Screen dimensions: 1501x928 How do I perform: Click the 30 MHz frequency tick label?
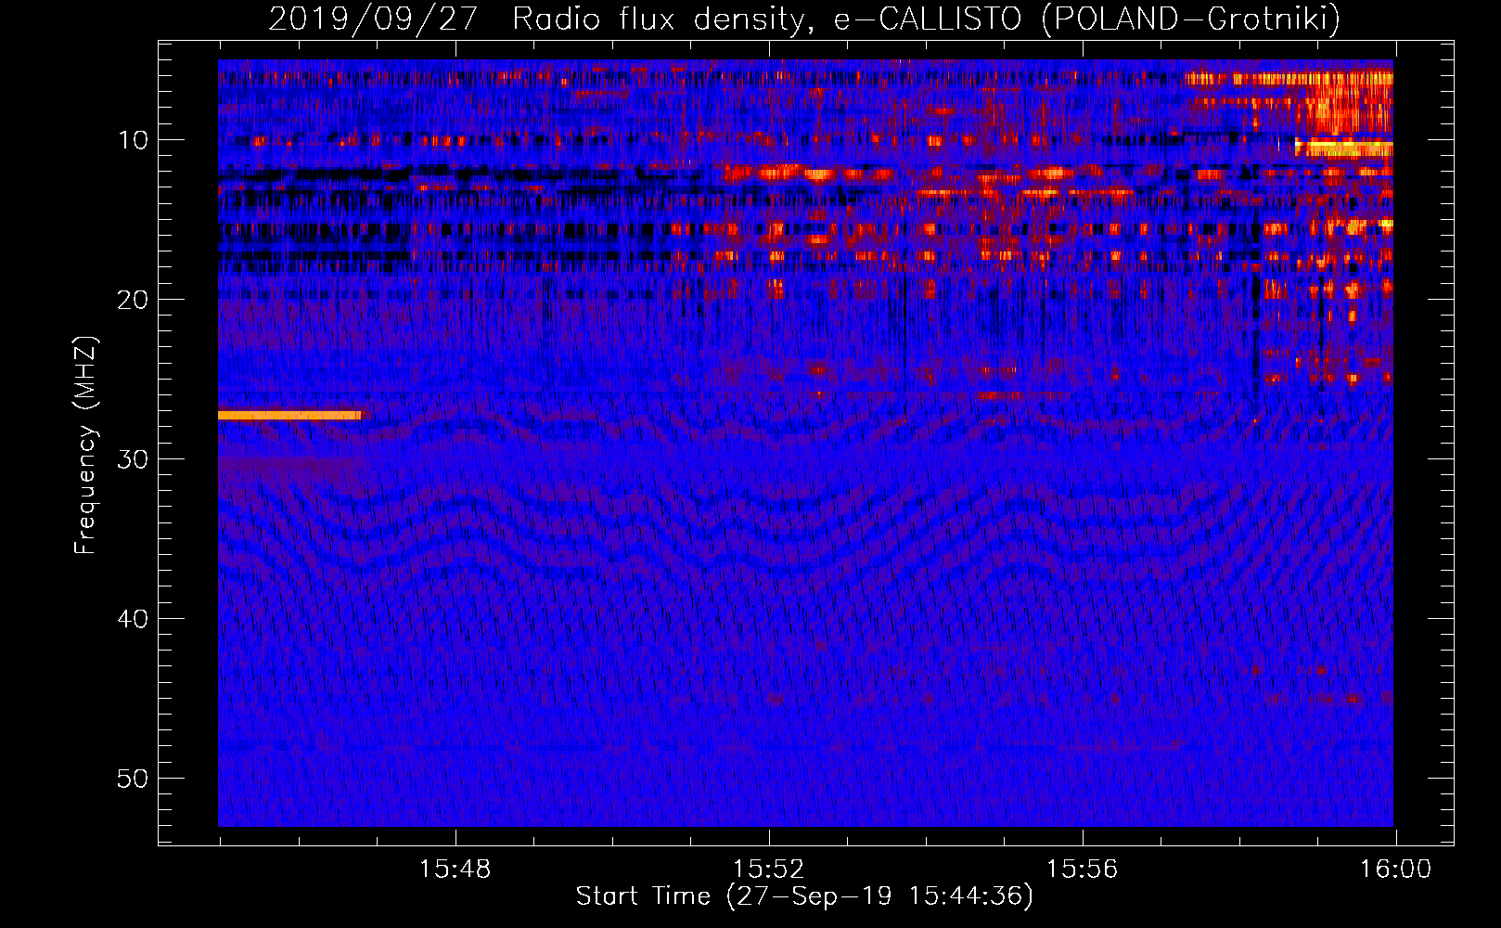[133, 459]
